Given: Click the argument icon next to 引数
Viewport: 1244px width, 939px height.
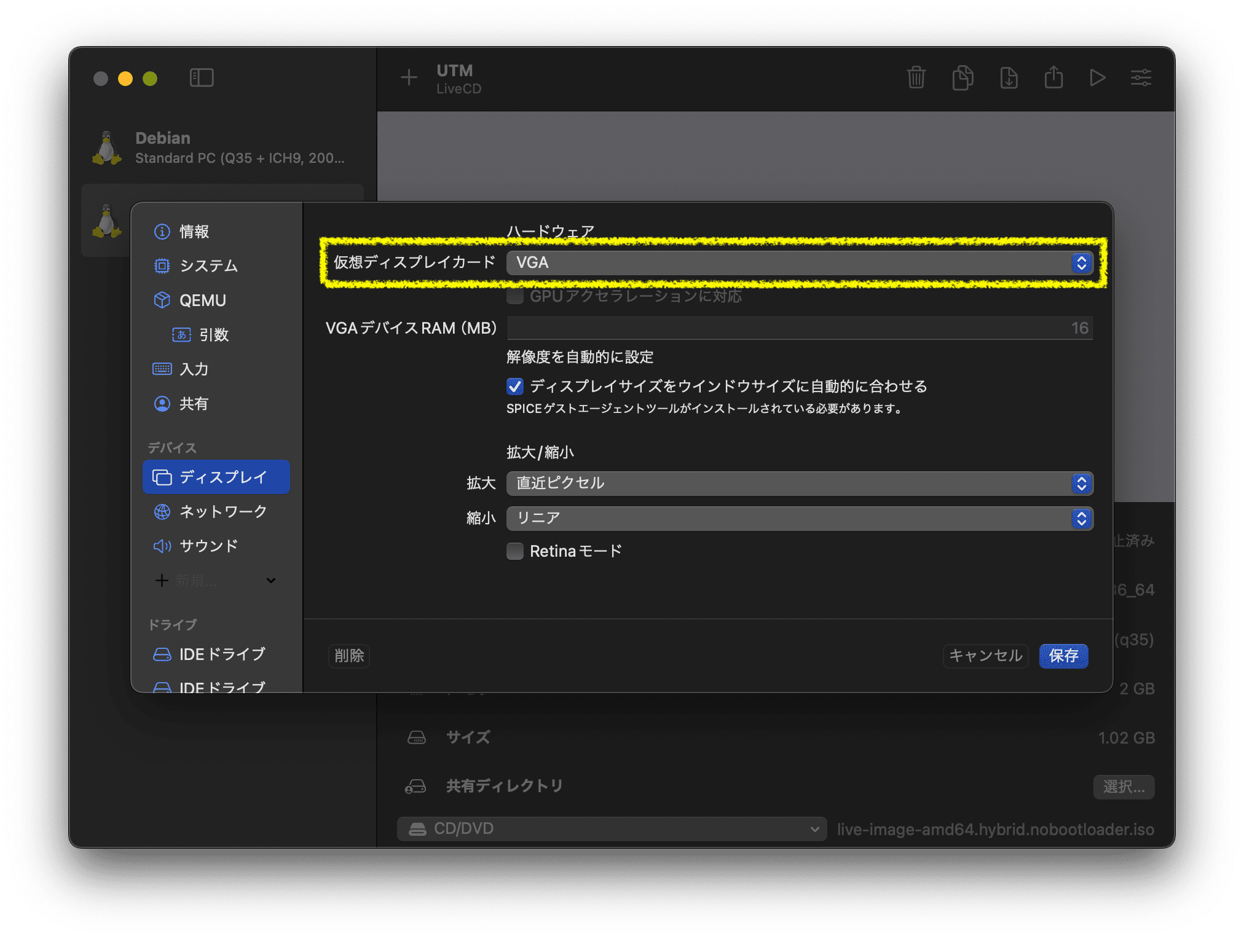Looking at the screenshot, I should pyautogui.click(x=182, y=335).
